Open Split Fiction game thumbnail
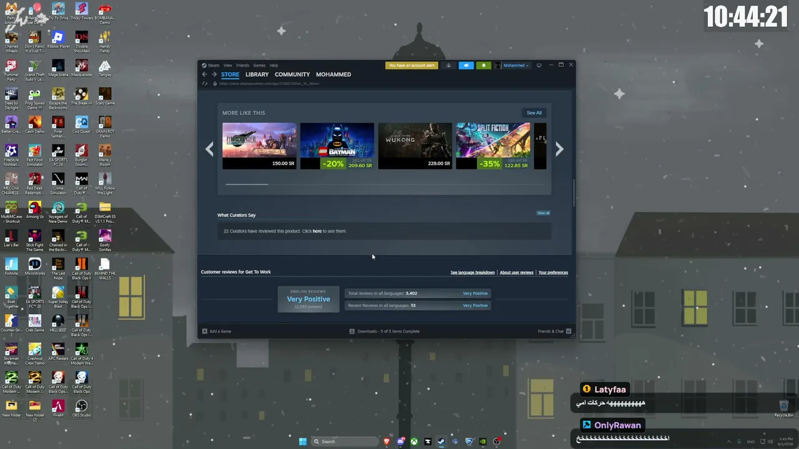This screenshot has width=799, height=449. (x=493, y=146)
